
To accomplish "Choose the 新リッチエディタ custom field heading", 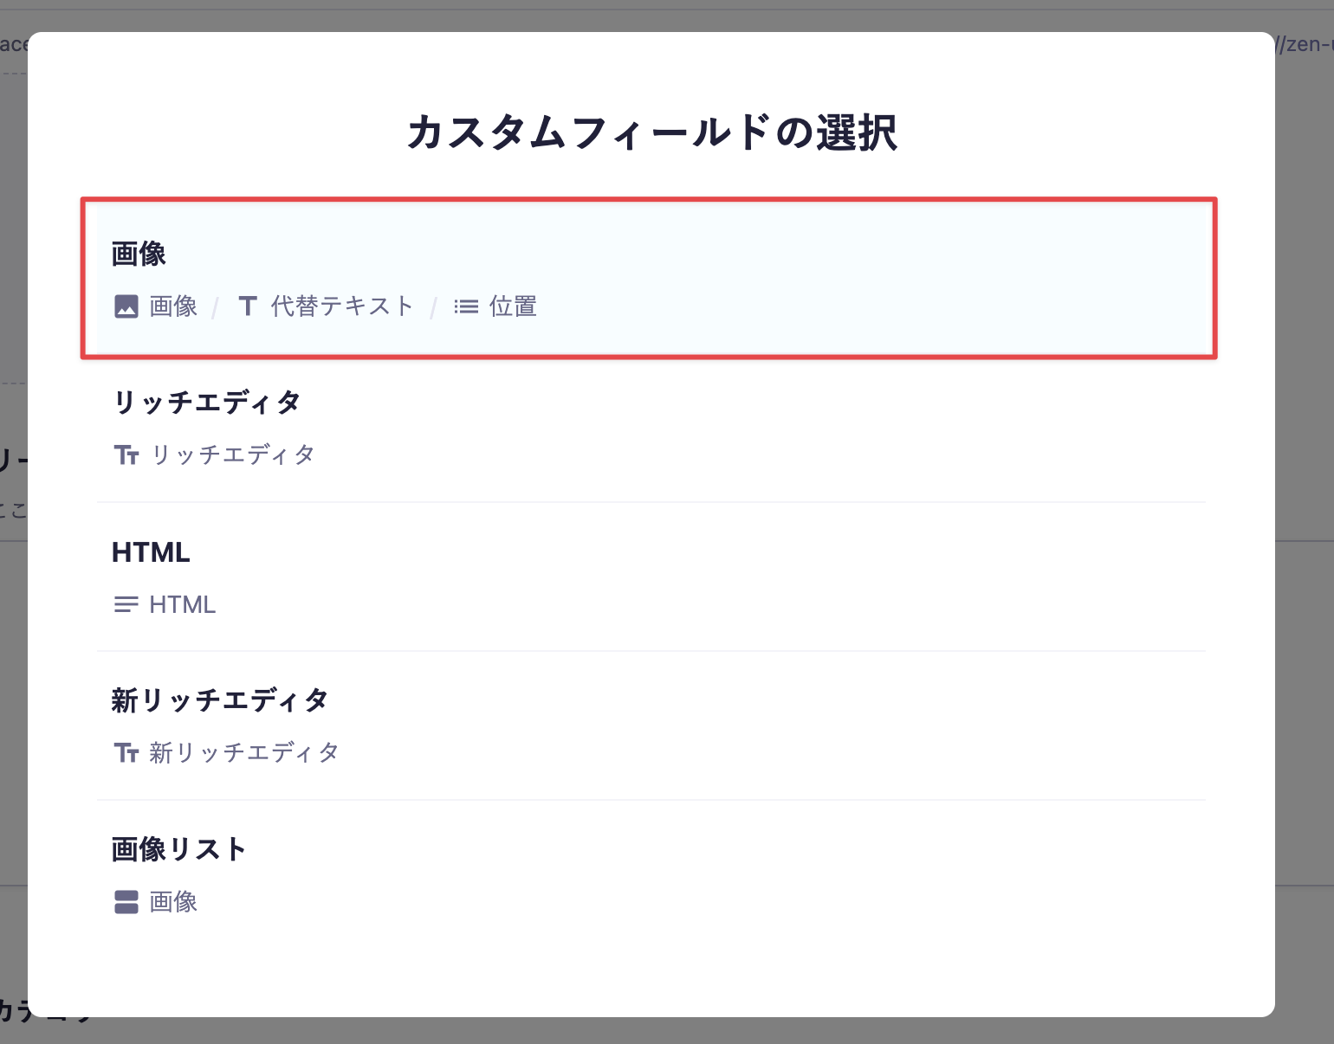I will tap(220, 700).
